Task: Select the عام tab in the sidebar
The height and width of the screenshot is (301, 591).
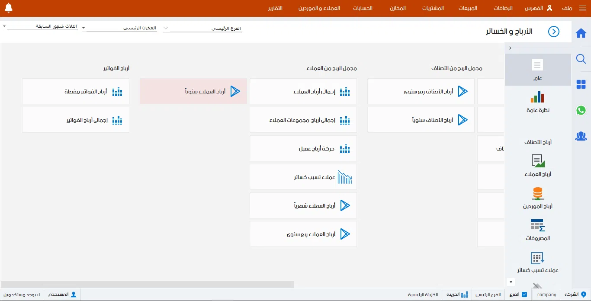Action: click(537, 69)
